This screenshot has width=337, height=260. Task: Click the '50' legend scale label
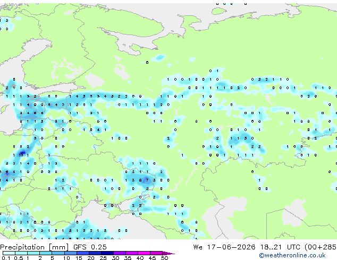(164, 258)
